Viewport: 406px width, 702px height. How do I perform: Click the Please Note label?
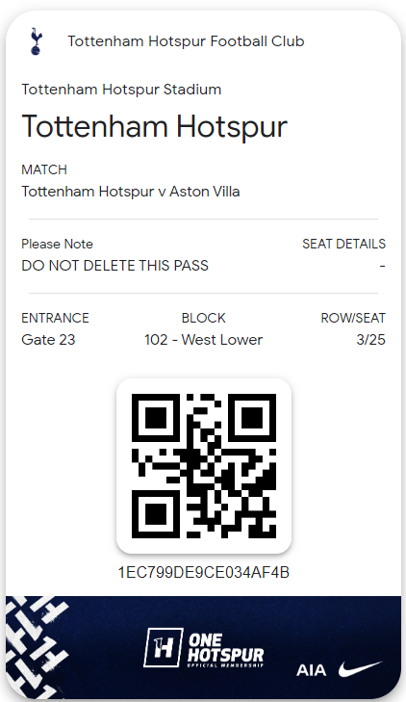click(x=57, y=244)
